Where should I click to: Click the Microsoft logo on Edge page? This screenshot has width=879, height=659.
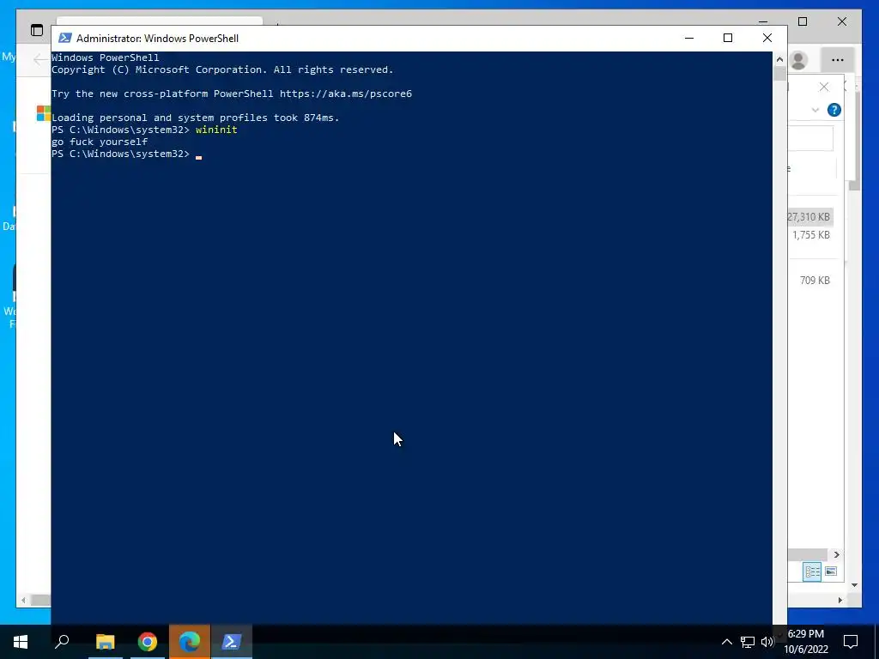pos(43,112)
